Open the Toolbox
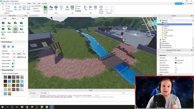The width and height of the screenshot is (194, 109). pos(51,8)
